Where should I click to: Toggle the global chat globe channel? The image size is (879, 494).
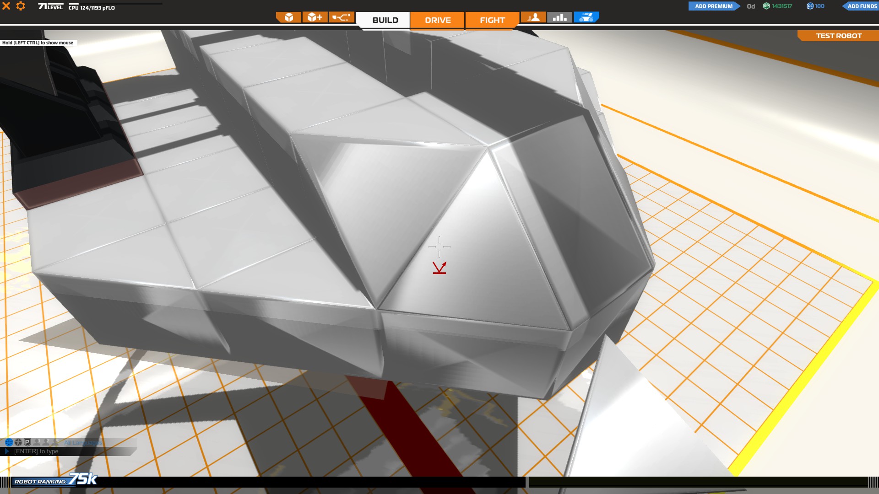point(9,442)
